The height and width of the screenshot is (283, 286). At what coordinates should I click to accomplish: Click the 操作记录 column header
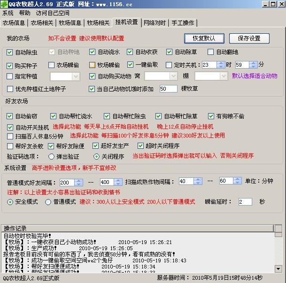pos(138,228)
